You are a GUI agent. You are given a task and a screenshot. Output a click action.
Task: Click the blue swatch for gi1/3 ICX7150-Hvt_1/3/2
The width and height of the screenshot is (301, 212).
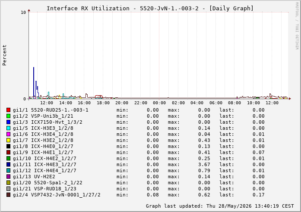pos(8,122)
